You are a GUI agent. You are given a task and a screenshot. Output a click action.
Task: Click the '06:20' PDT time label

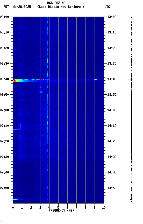(x=4, y=48)
